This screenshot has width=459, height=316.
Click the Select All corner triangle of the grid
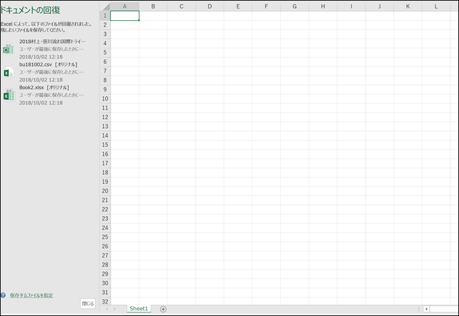click(x=105, y=7)
